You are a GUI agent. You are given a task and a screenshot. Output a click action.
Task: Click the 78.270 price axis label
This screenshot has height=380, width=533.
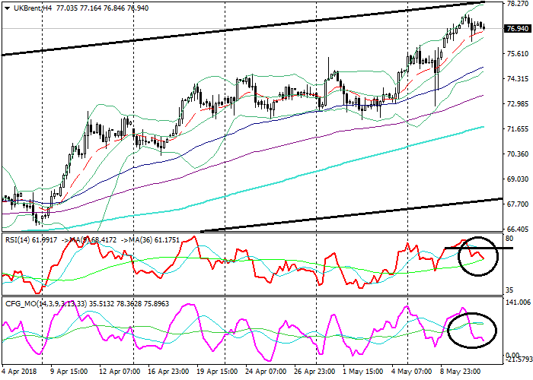click(517, 4)
